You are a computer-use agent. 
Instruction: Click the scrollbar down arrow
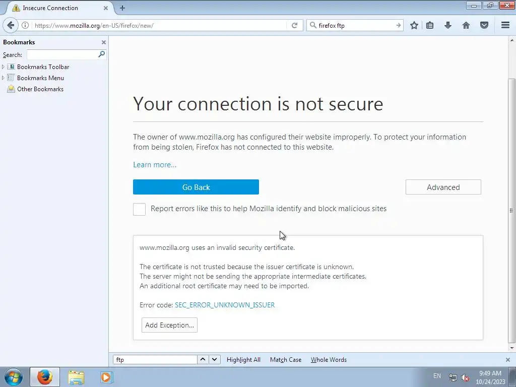511,348
